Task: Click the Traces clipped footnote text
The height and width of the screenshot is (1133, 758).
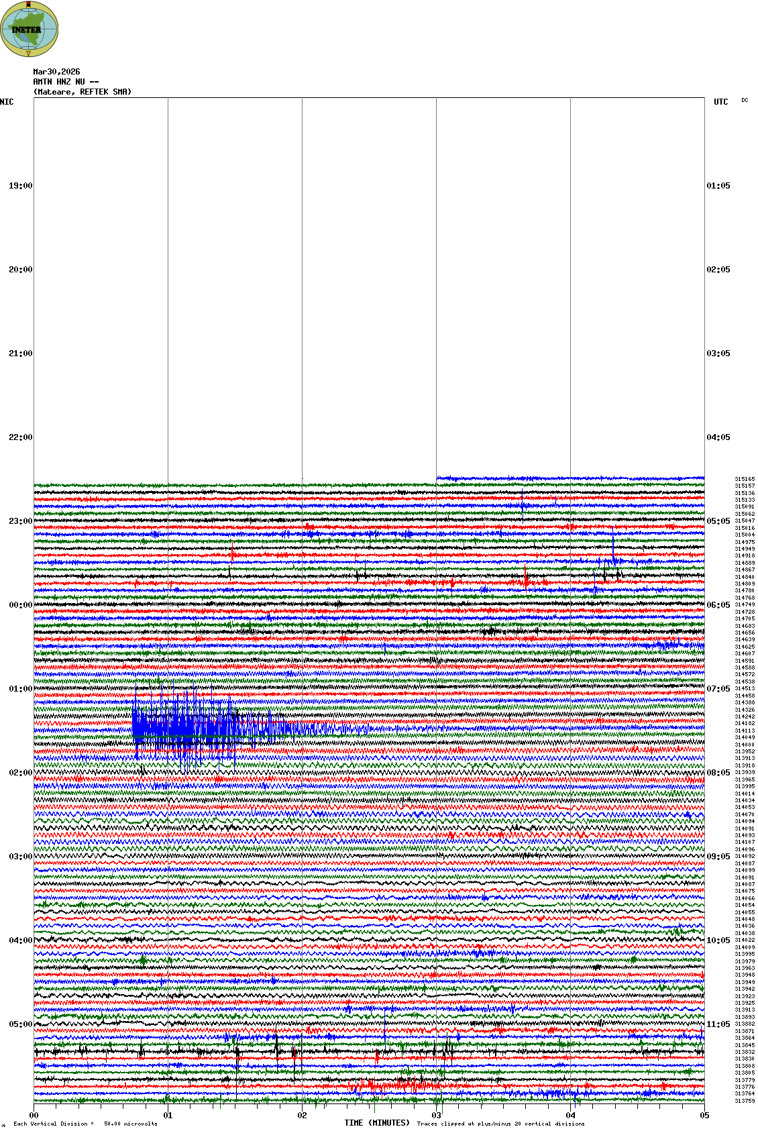Action: 500,1124
